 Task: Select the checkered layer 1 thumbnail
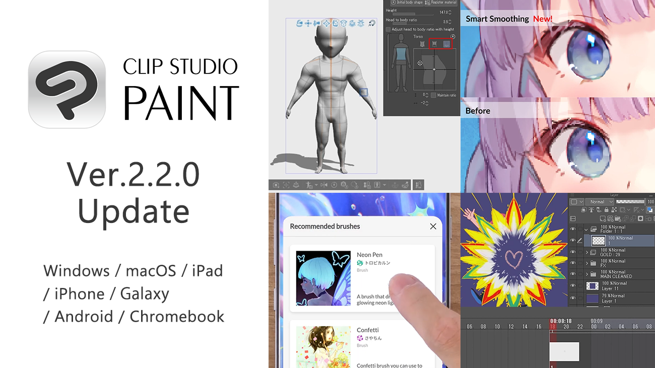(x=598, y=241)
